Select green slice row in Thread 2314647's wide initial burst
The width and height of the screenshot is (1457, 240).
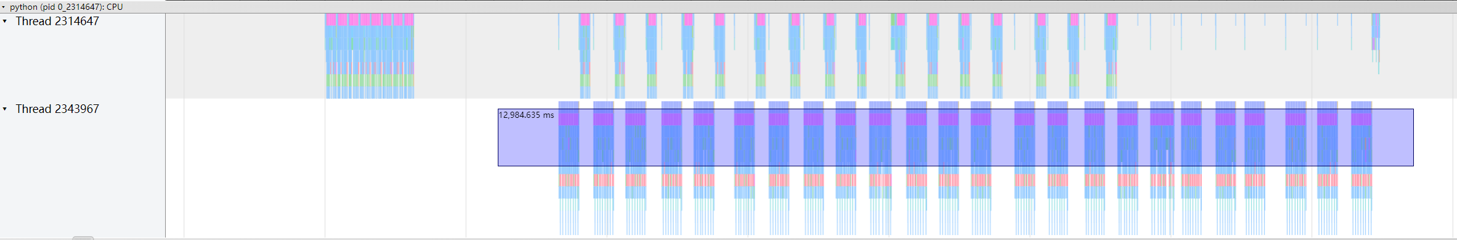point(370,80)
